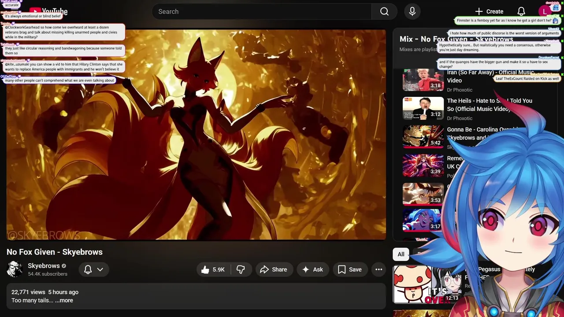The image size is (564, 317).
Task: Play The Heils Hate to Say thumbnail
Action: tap(423, 108)
